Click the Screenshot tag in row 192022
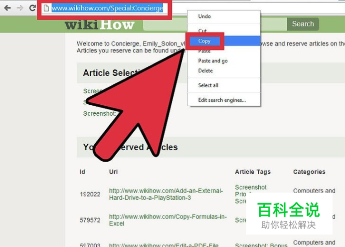The width and height of the screenshot is (345, 247). pyautogui.click(x=251, y=187)
